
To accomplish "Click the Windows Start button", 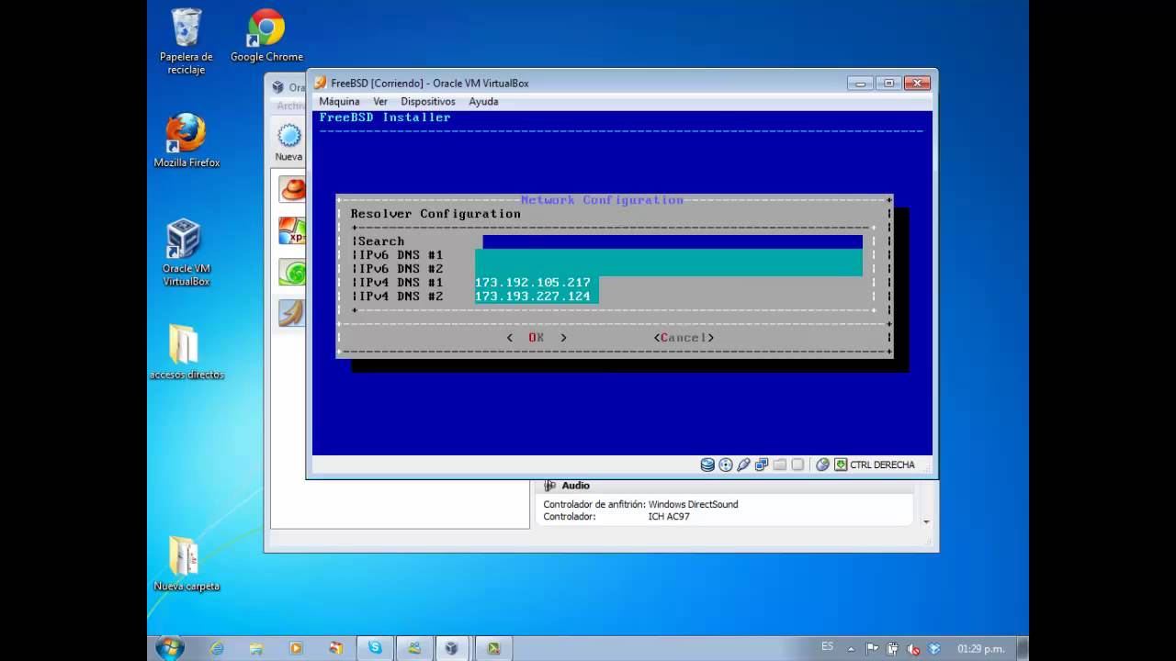I will point(170,647).
